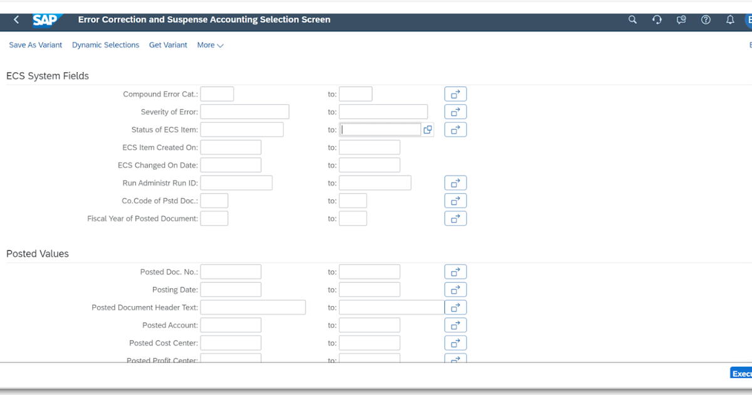Open Dynamic Selections
This screenshot has width=752, height=395.
coord(105,45)
